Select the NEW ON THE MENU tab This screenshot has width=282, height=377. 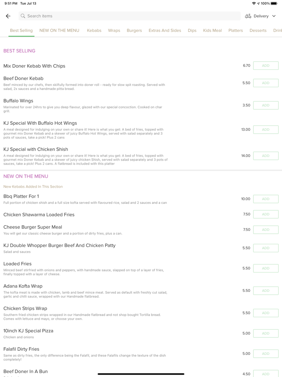[59, 30]
